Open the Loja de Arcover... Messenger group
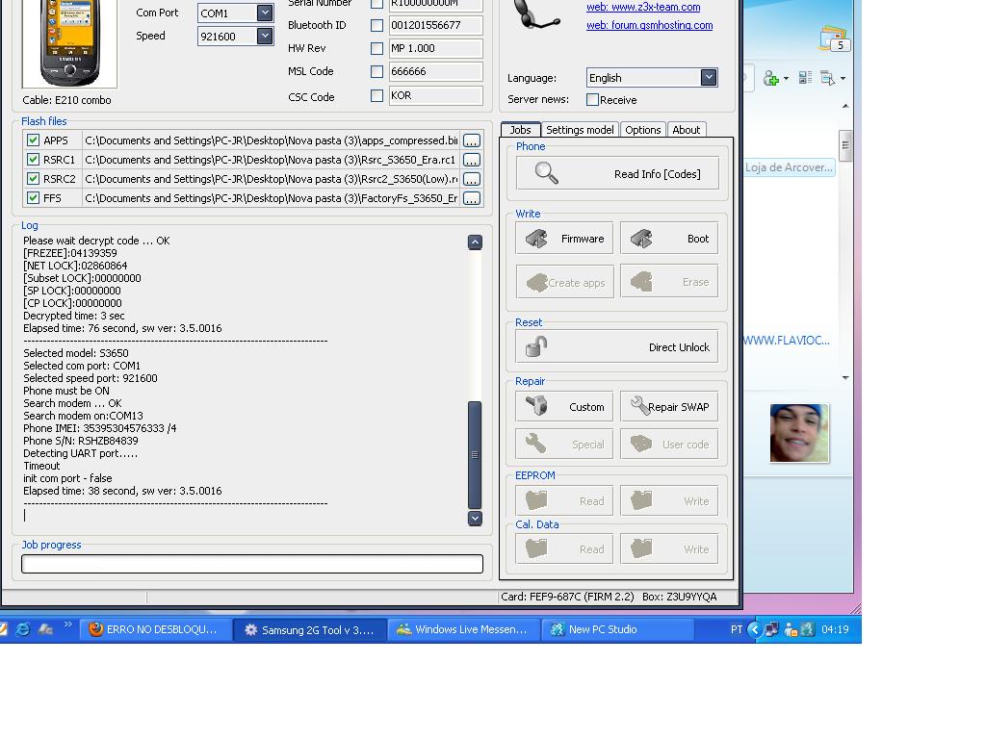 point(789,167)
